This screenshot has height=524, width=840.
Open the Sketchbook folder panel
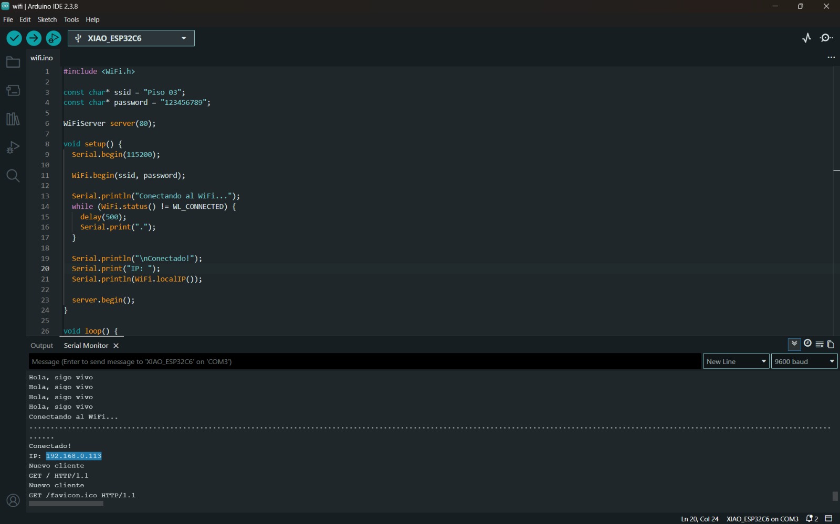pyautogui.click(x=13, y=62)
